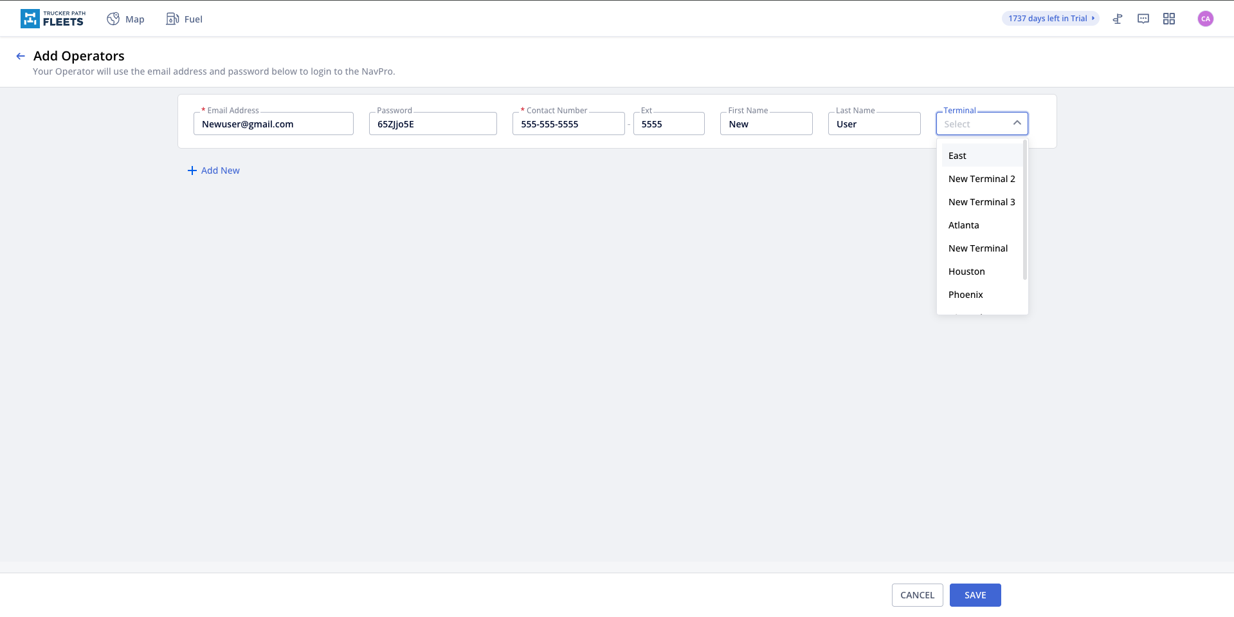Click the trial days remaining badge
Viewport: 1234px width, 617px height.
(x=1050, y=19)
